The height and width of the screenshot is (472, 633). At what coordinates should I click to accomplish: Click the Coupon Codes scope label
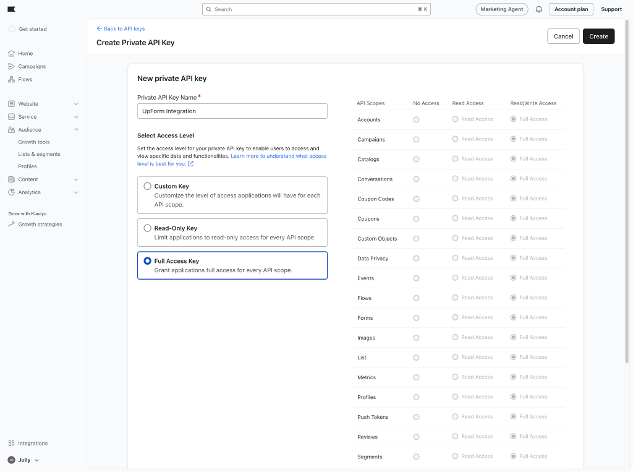tap(375, 199)
